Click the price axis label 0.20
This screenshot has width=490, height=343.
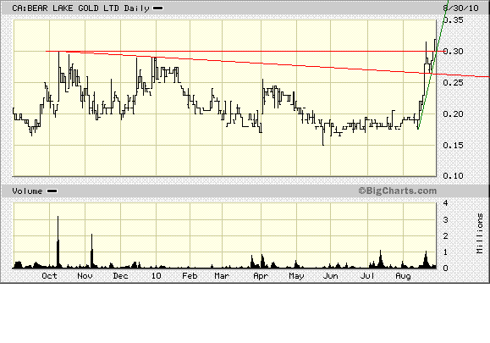tap(453, 113)
